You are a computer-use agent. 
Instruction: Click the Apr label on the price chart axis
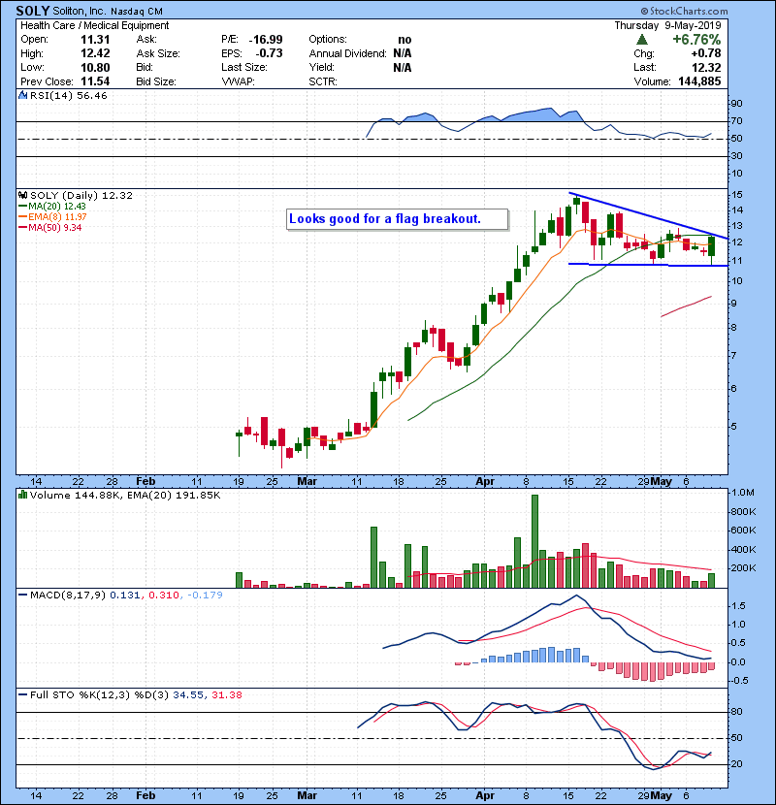[485, 482]
